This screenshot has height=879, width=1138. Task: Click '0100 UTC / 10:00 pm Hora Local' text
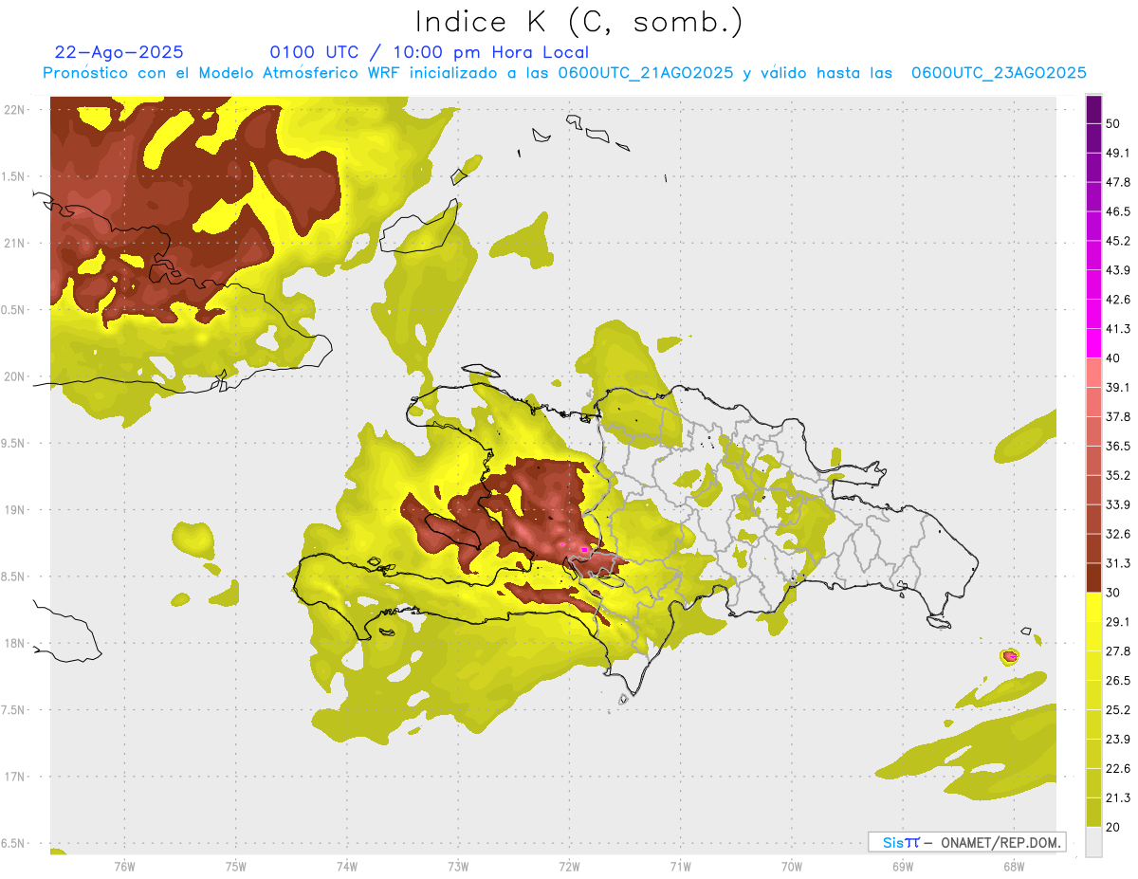point(429,52)
